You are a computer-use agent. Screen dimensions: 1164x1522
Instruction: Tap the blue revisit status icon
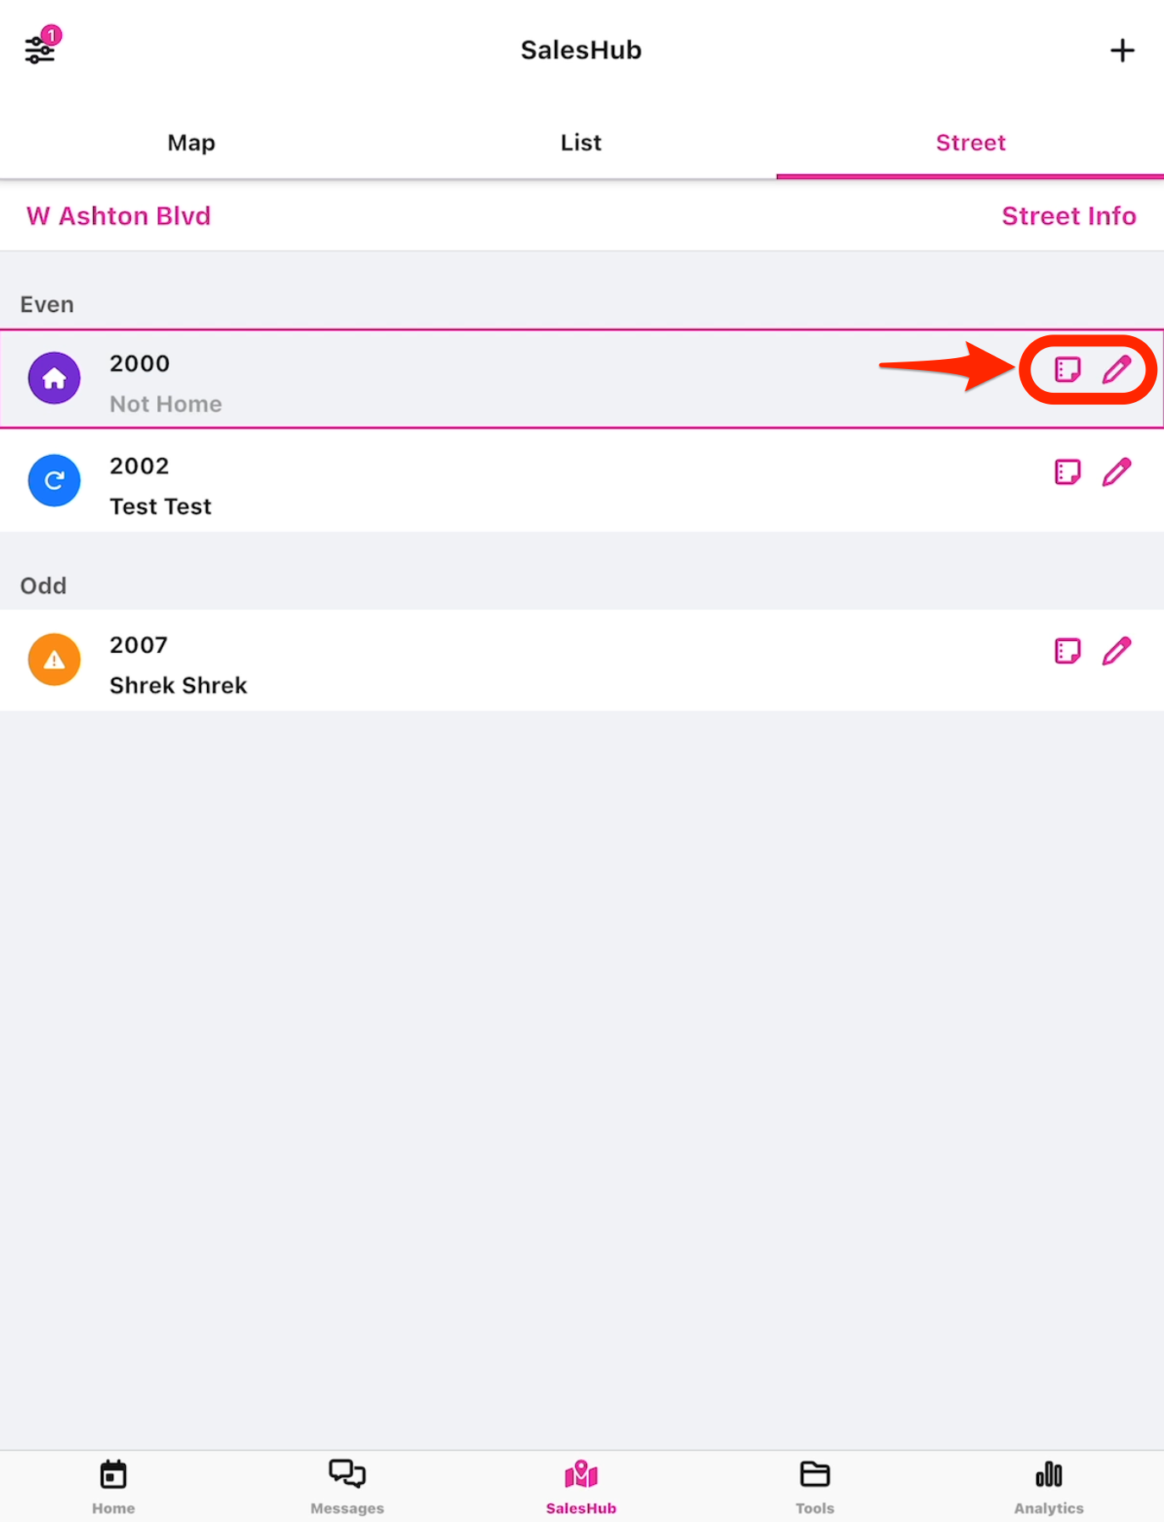pos(54,481)
